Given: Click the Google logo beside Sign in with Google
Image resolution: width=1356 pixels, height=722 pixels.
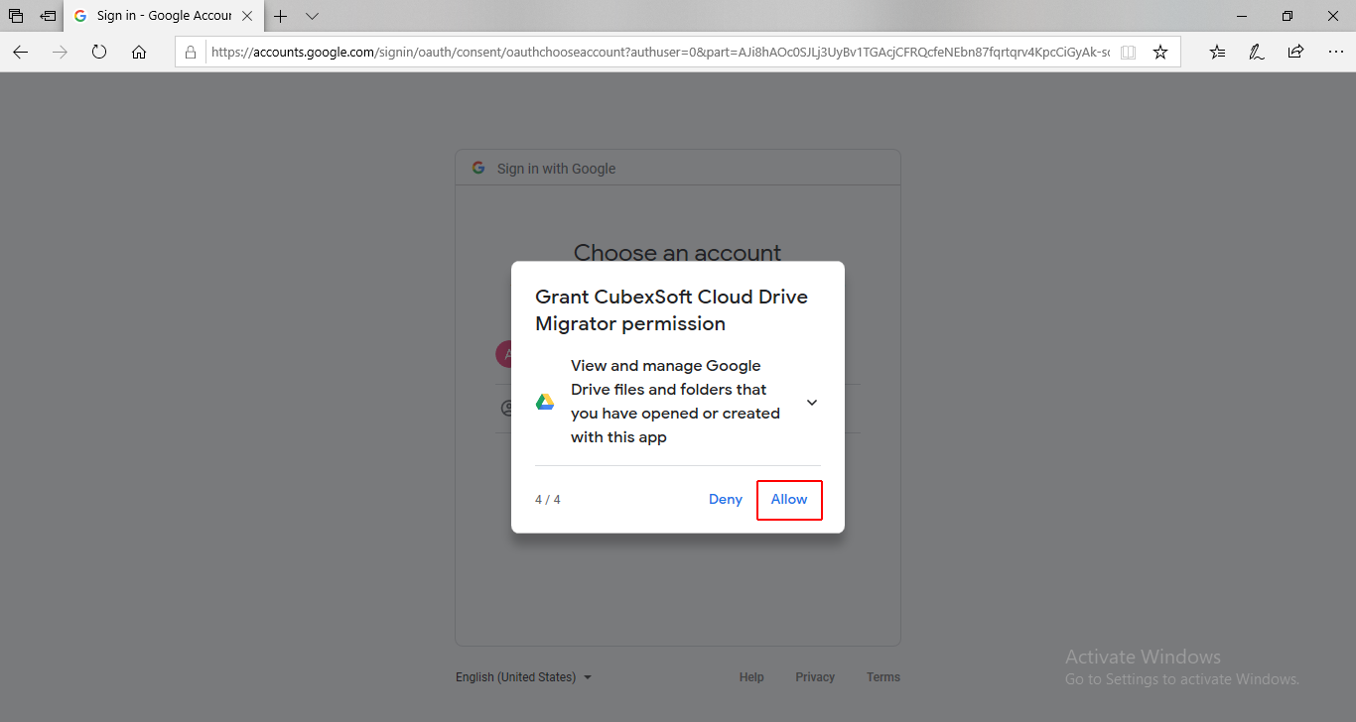Looking at the screenshot, I should 478,169.
